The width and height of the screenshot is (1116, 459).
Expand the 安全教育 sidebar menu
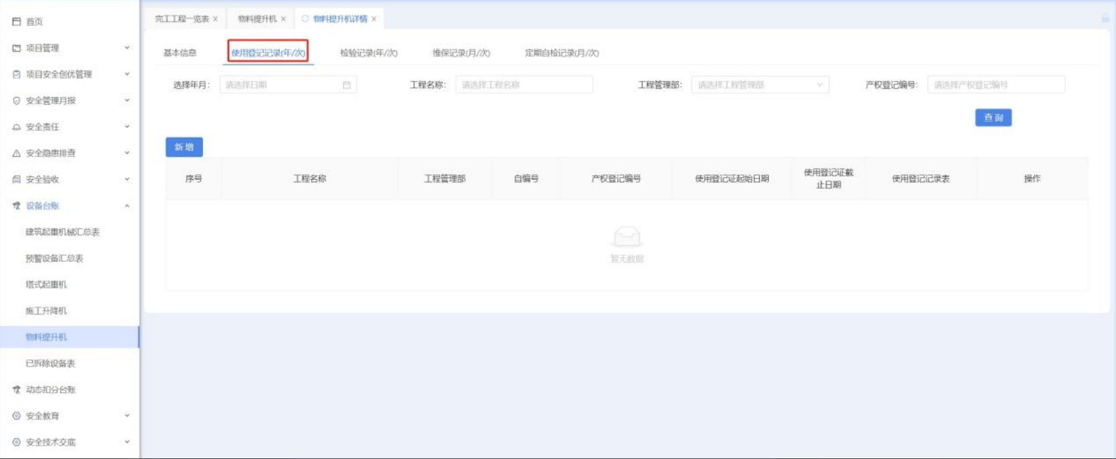(x=127, y=416)
